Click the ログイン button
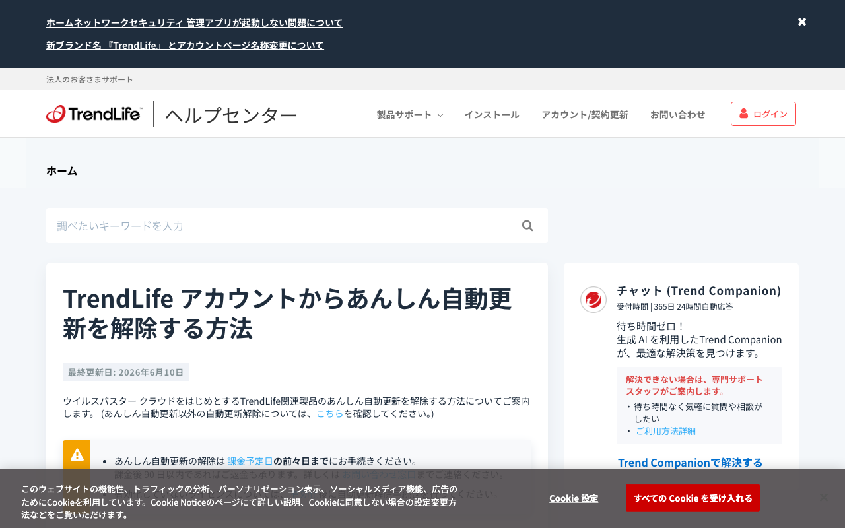The image size is (845, 528). coord(763,114)
